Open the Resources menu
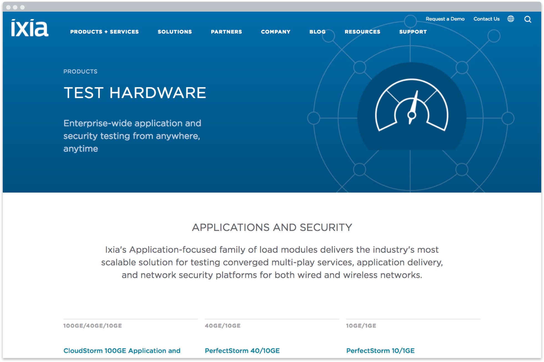This screenshot has height=362, width=544. (x=362, y=32)
